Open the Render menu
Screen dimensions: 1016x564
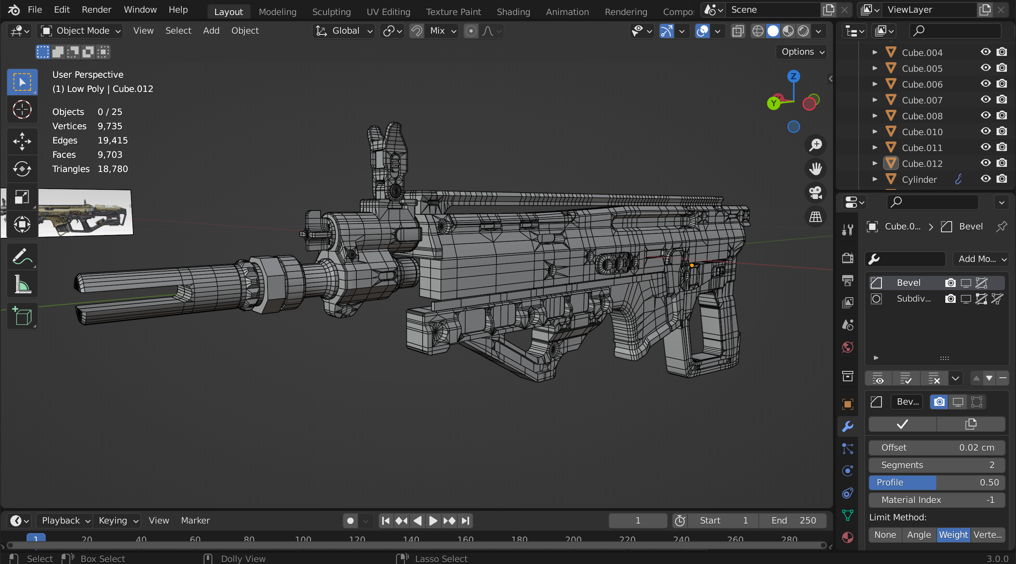(x=96, y=10)
